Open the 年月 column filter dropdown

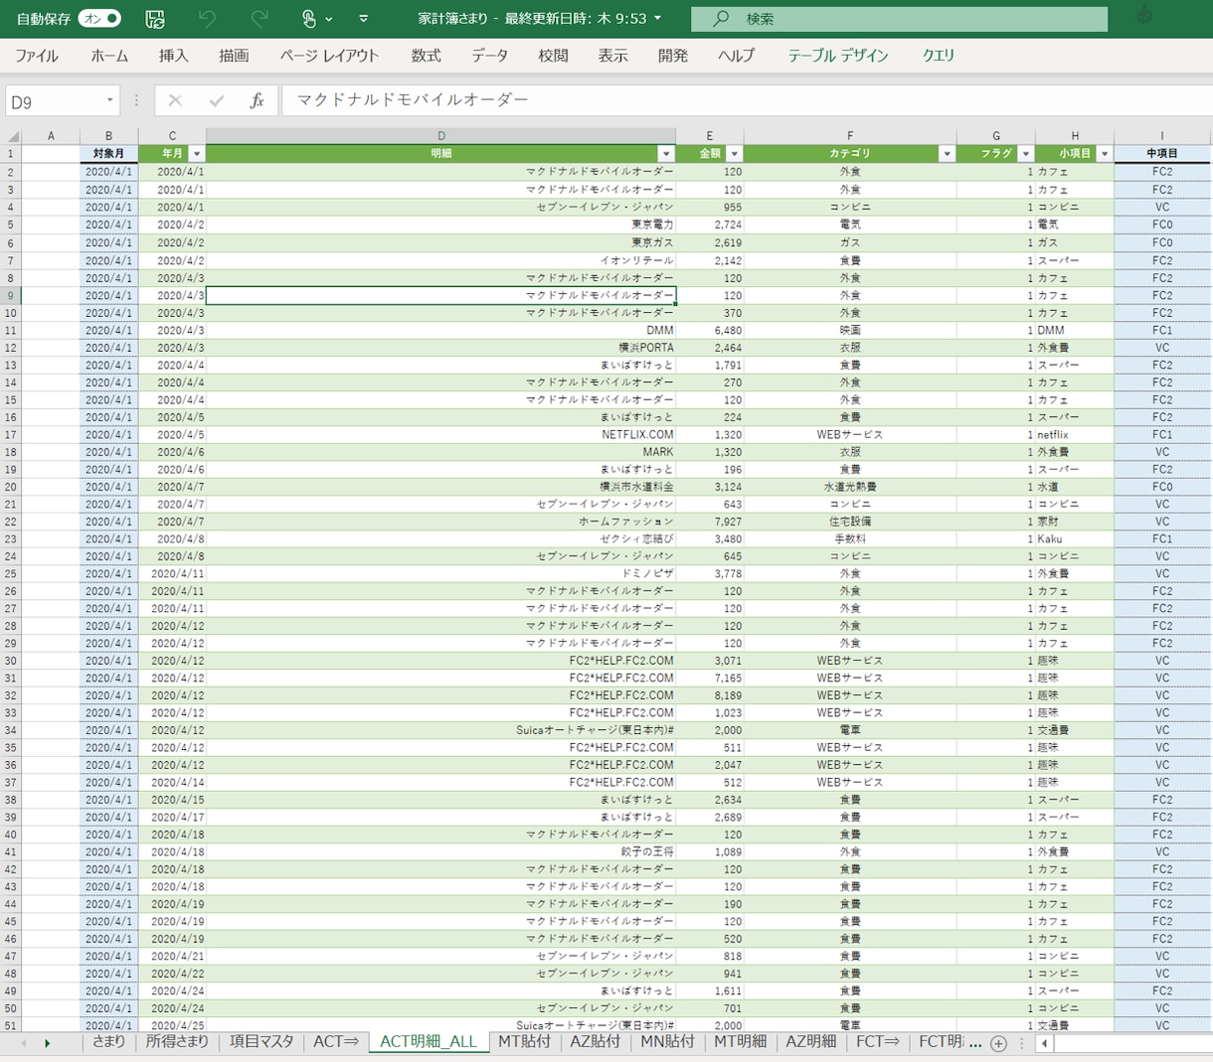pyautogui.click(x=196, y=154)
